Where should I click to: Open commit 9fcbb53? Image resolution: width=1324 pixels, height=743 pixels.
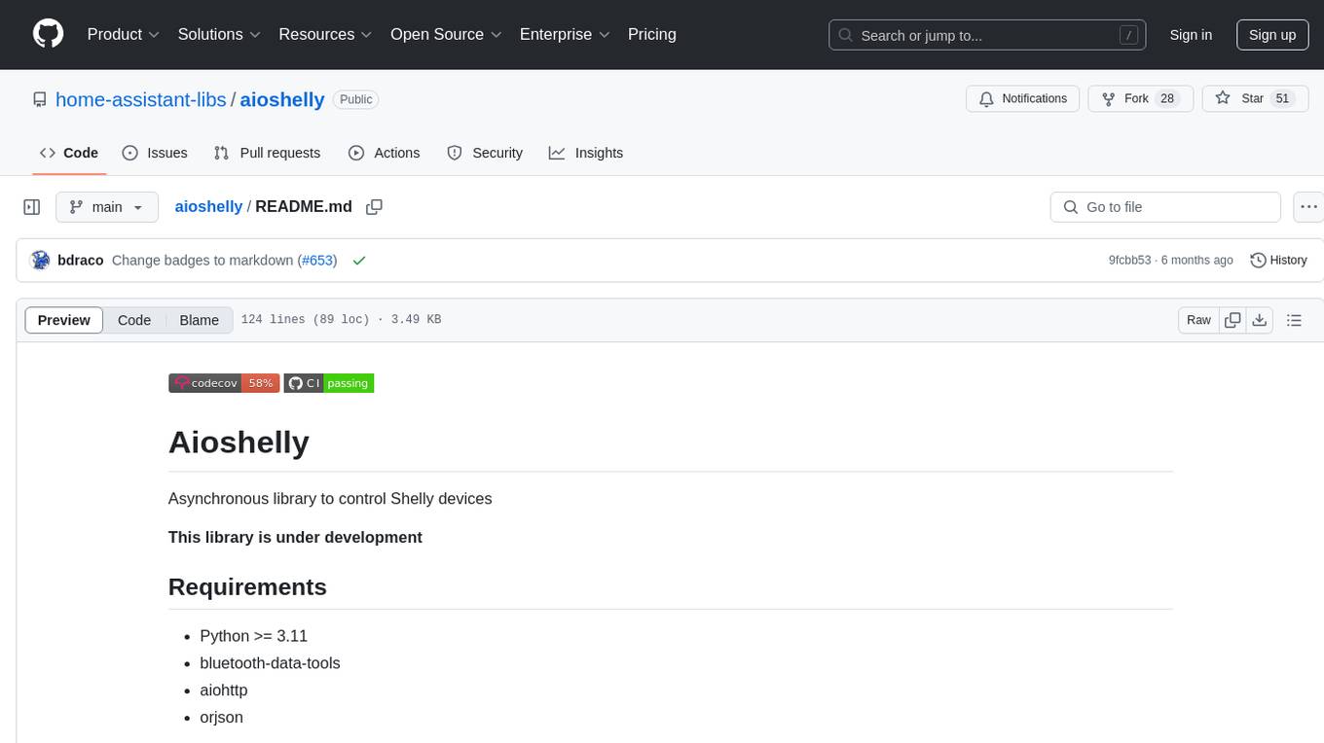[1129, 261]
